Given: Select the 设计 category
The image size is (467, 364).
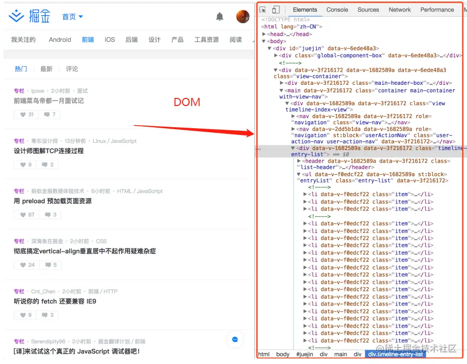Looking at the screenshot, I should pos(154,40).
